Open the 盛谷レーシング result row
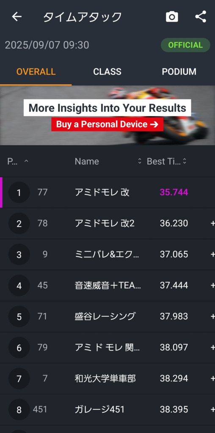The height and width of the screenshot is (433, 215). (x=107, y=316)
